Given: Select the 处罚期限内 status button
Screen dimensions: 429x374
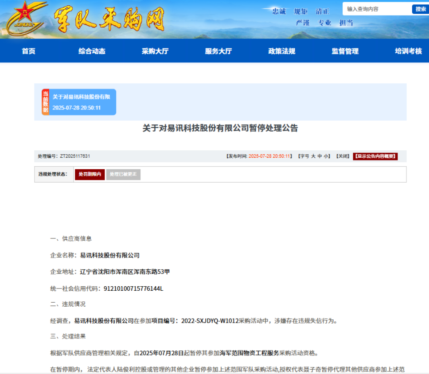Looking at the screenshot, I should (x=90, y=174).
